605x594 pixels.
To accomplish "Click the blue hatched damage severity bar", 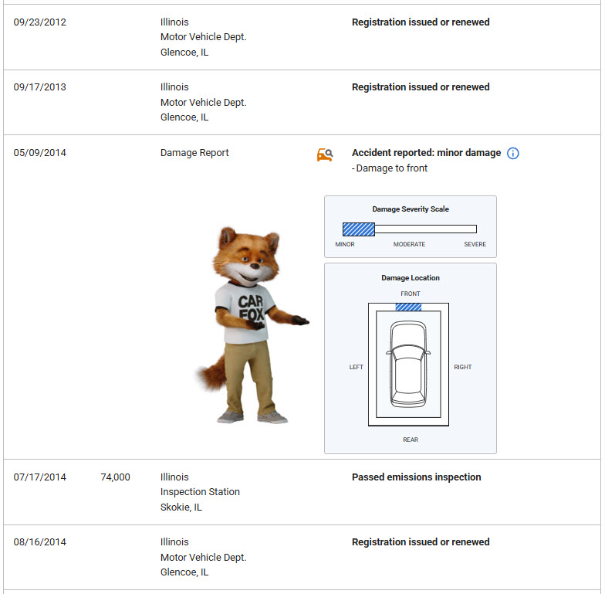I will point(359,229).
